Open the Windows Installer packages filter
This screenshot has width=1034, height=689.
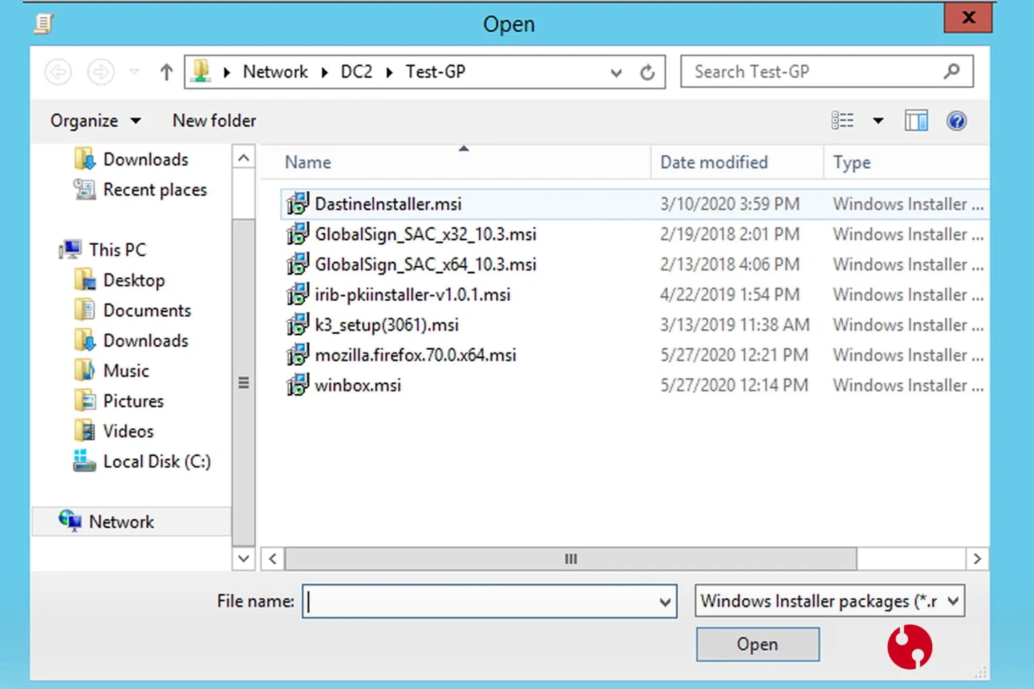coord(829,601)
